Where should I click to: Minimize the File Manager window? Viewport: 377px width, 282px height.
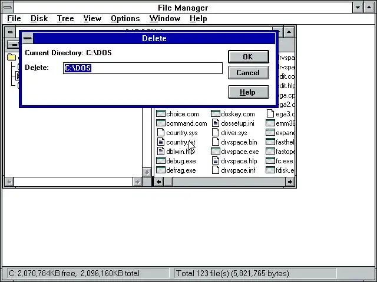pyautogui.click(x=358, y=8)
